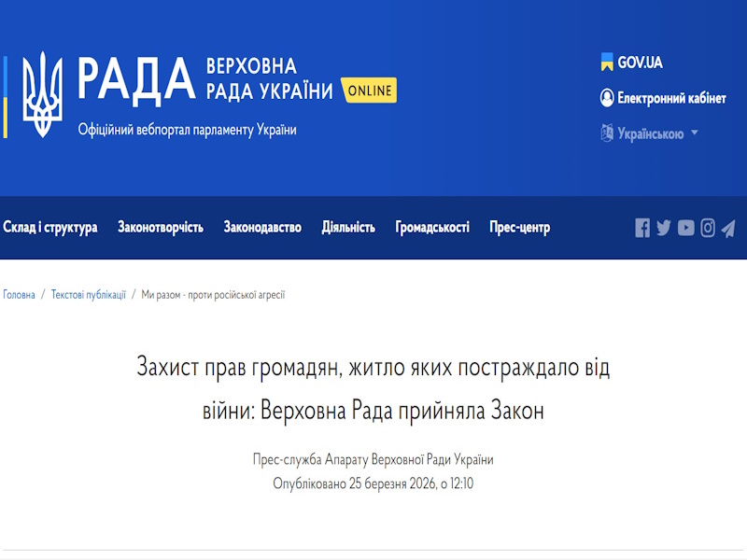Click the article headline about Захист прав громадян
The height and width of the screenshot is (560, 747).
point(373,388)
